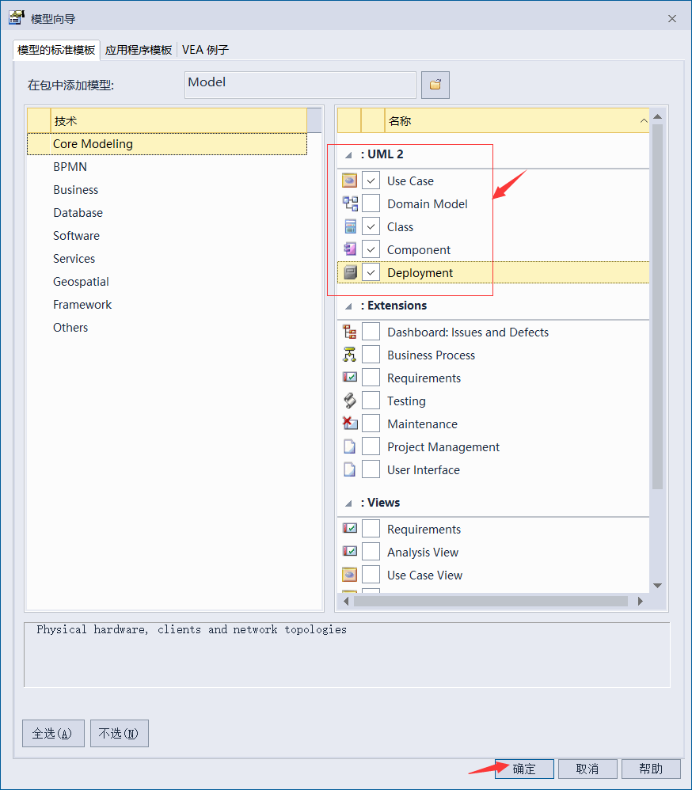
Task: Select the Testing model icon
Action: point(349,400)
